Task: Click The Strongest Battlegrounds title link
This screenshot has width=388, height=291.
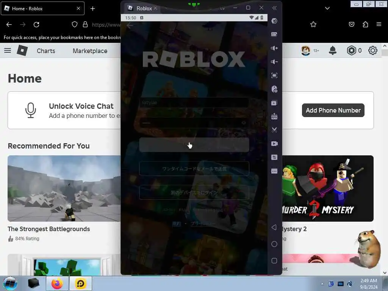Action: tap(49, 229)
